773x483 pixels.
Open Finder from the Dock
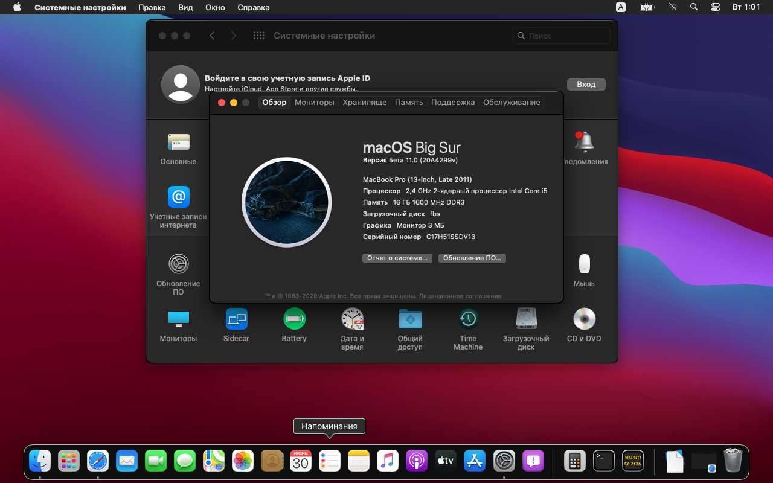click(40, 461)
